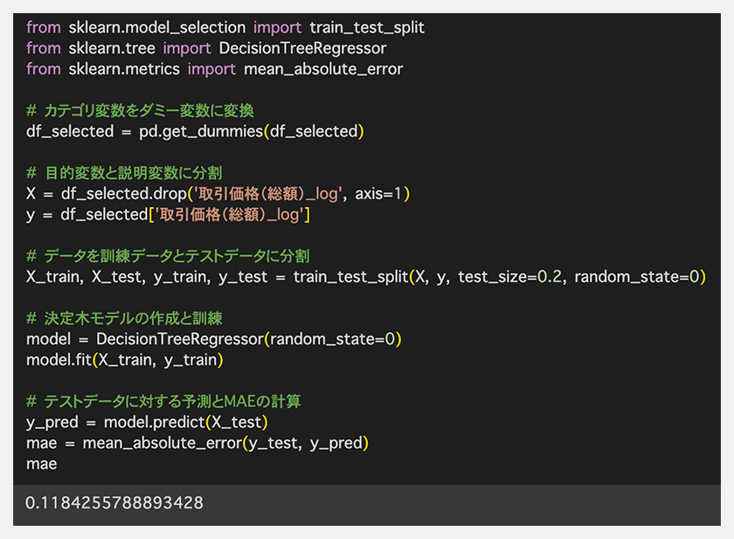Click the comment about MAEの計算
This screenshot has width=734, height=539.
163,402
